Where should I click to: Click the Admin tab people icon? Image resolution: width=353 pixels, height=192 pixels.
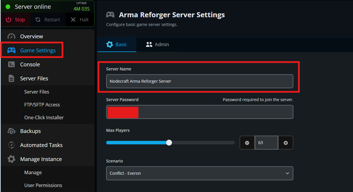click(149, 44)
